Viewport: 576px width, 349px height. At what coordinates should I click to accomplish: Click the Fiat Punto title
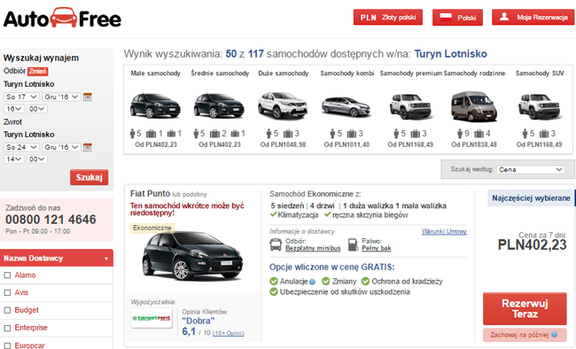[x=150, y=194]
